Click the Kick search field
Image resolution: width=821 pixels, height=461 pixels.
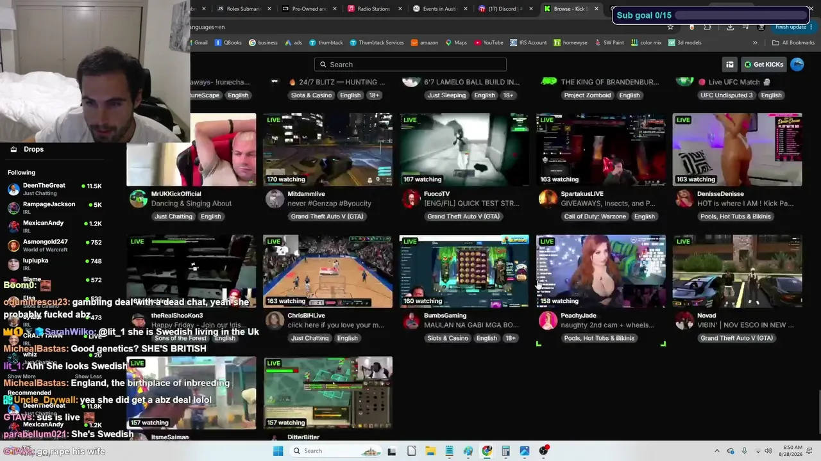pyautogui.click(x=410, y=65)
